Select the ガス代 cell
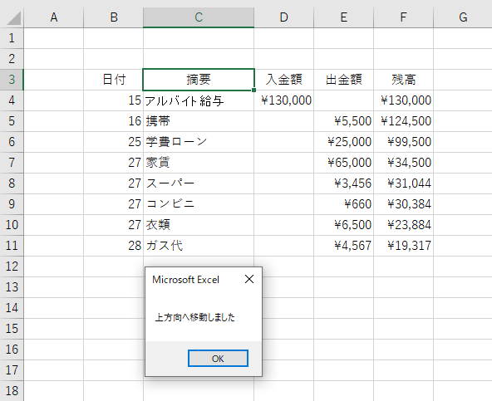The image size is (492, 401). (x=199, y=246)
